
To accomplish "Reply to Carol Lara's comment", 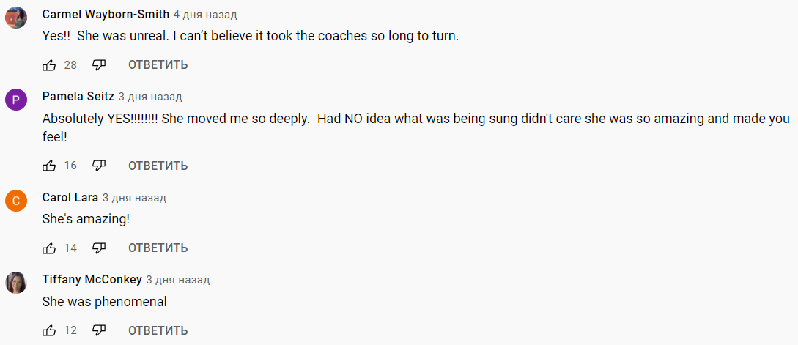I will click(x=158, y=248).
